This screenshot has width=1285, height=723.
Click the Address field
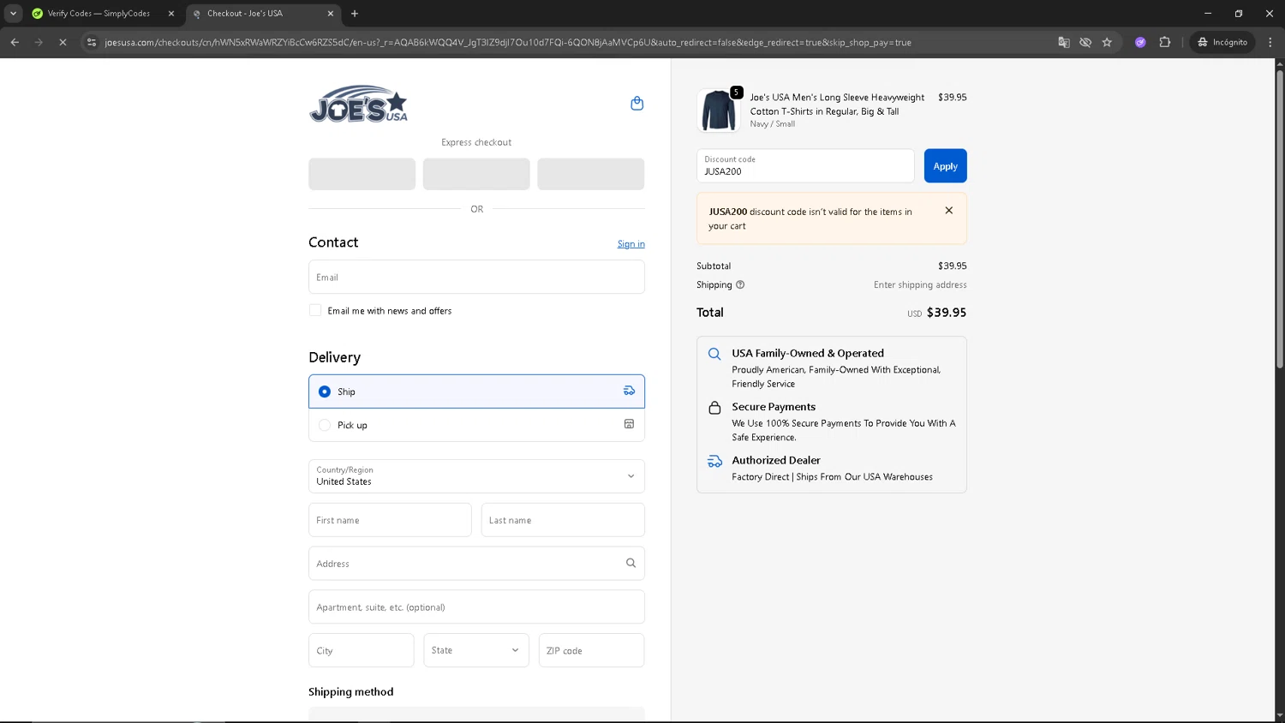476,564
